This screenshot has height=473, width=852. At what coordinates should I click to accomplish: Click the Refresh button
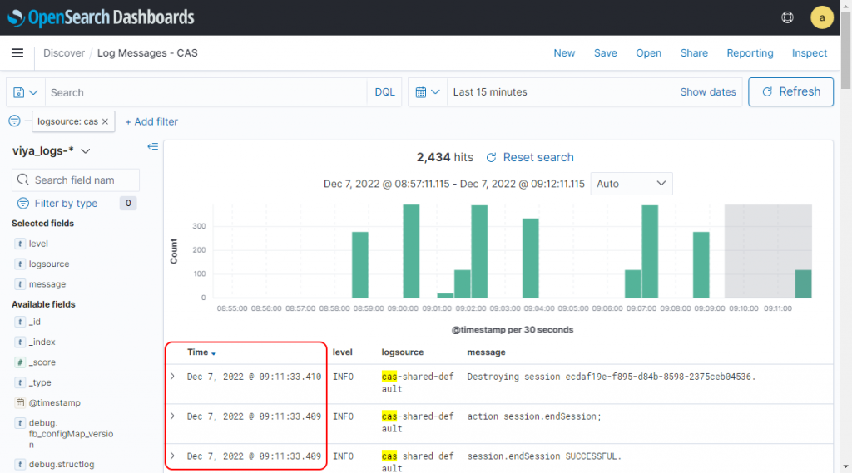791,92
